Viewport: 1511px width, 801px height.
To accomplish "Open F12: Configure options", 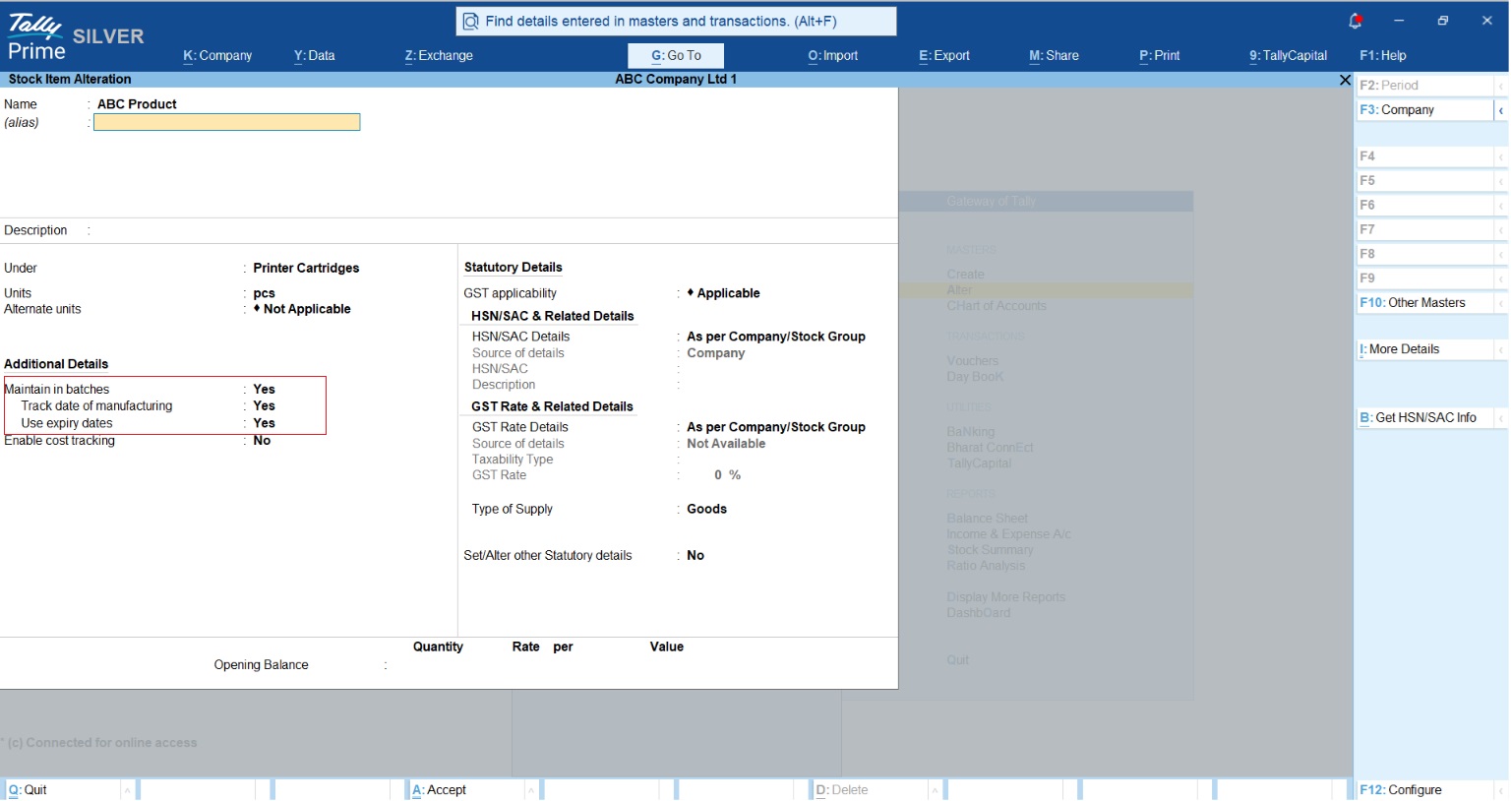I will pyautogui.click(x=1424, y=790).
